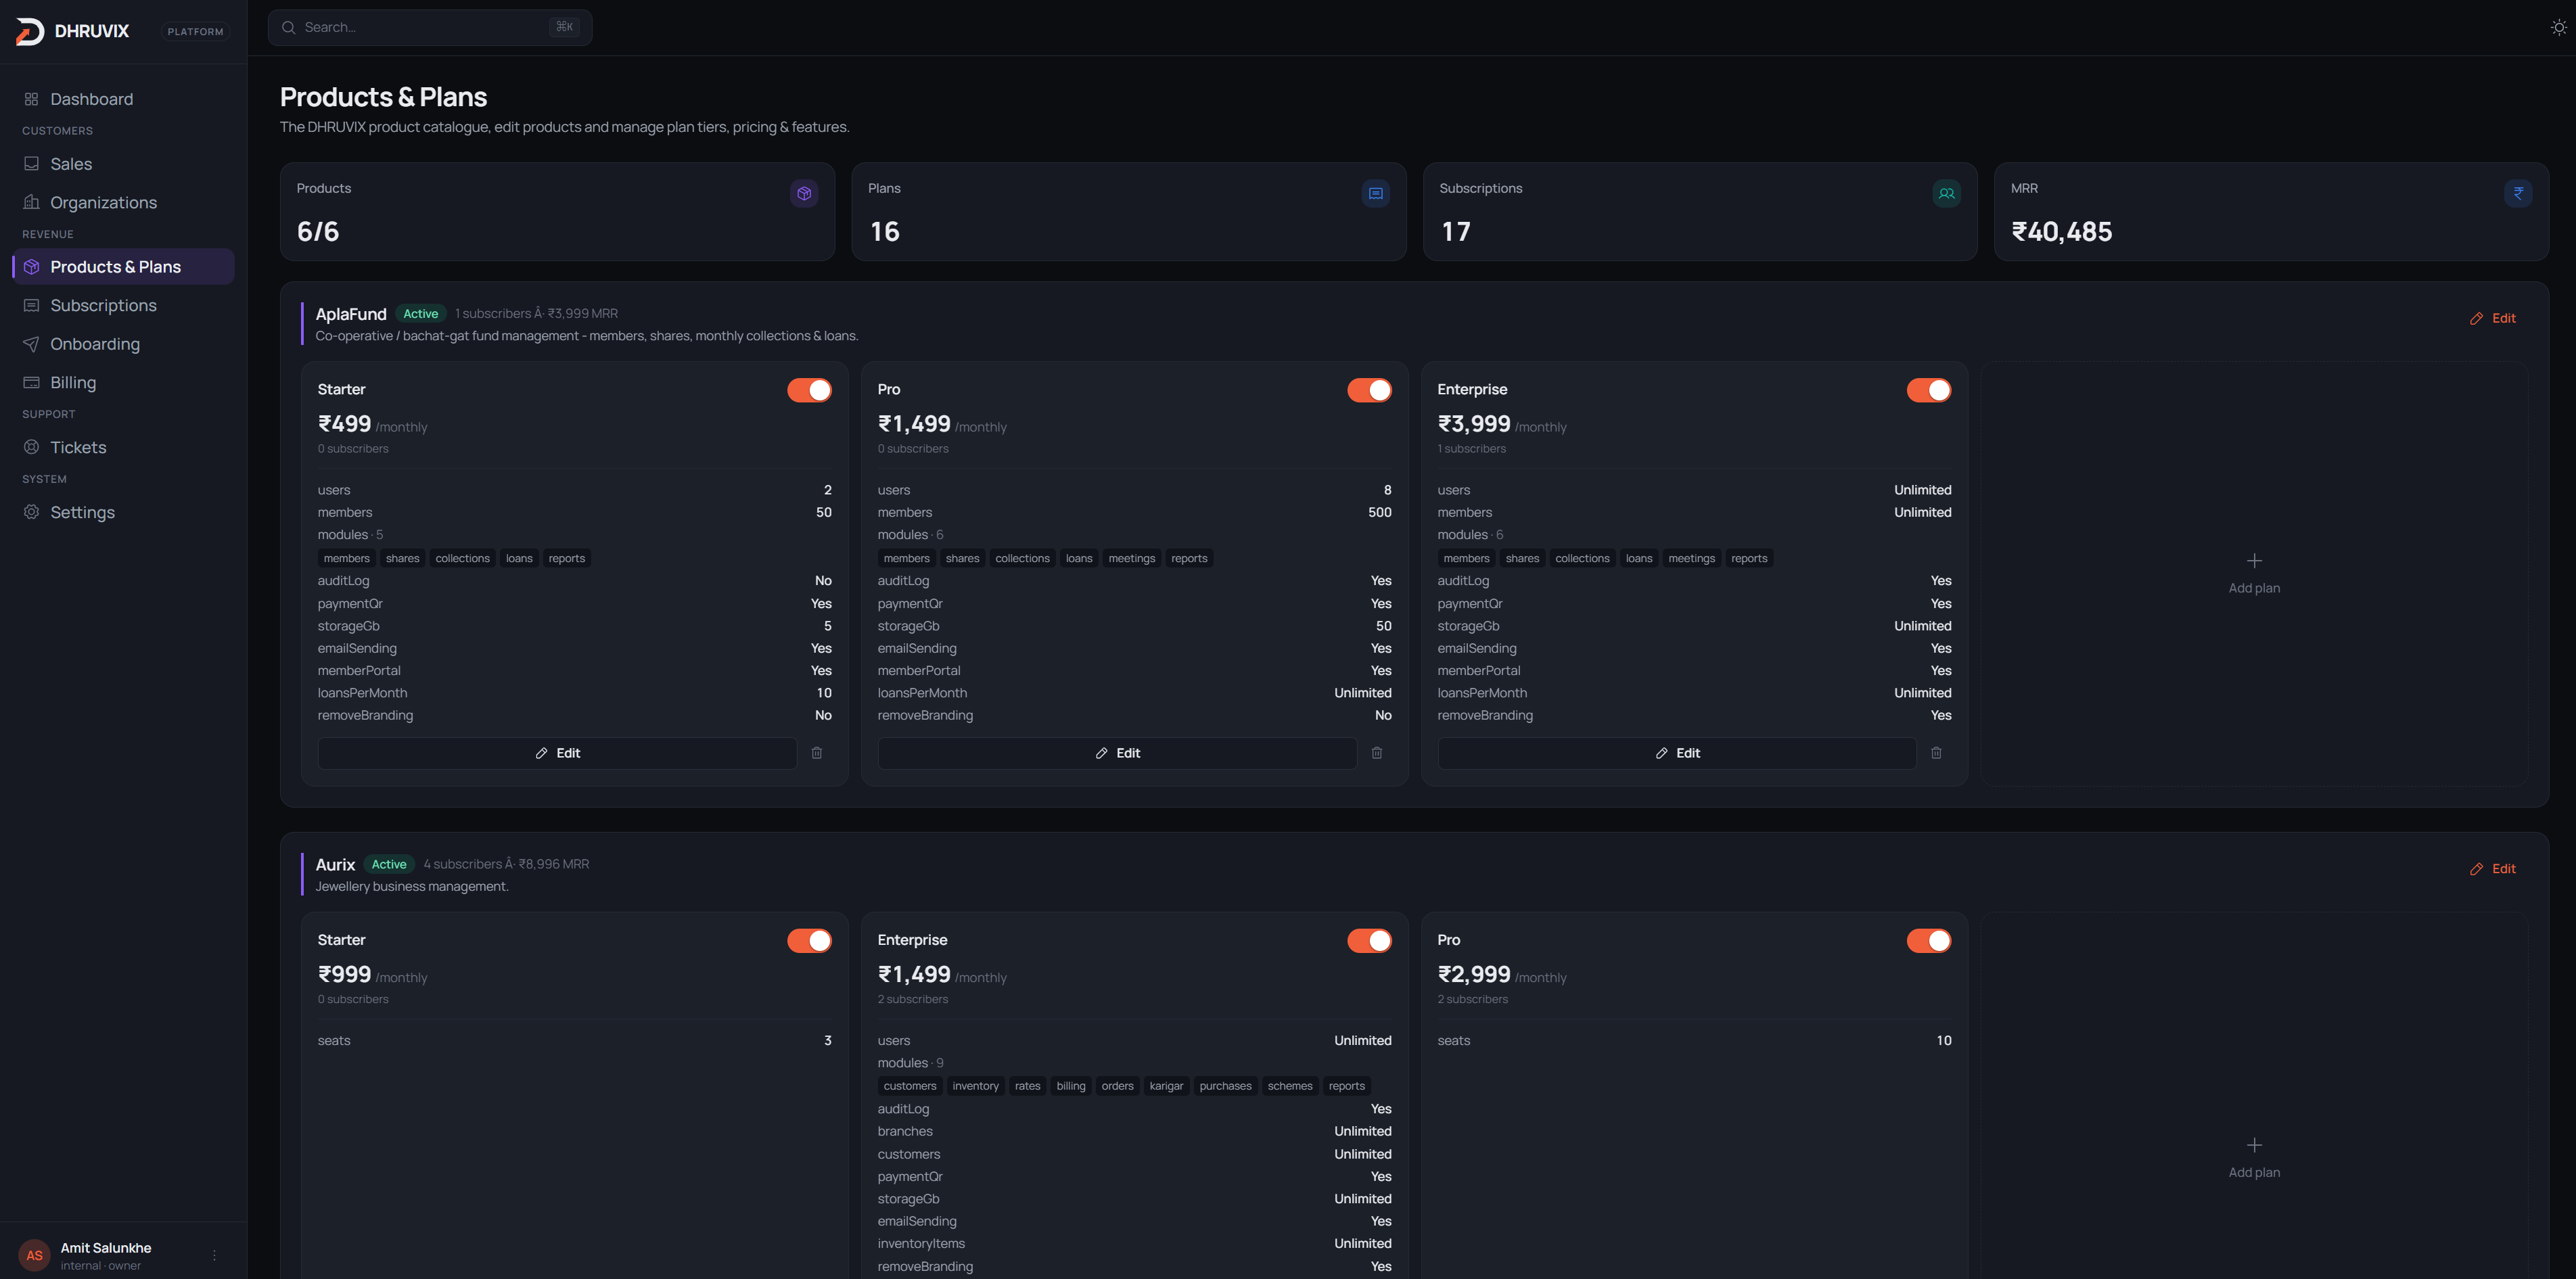Delete the AplaFund Starter plan trash icon
The image size is (2576, 1279).
tap(817, 753)
